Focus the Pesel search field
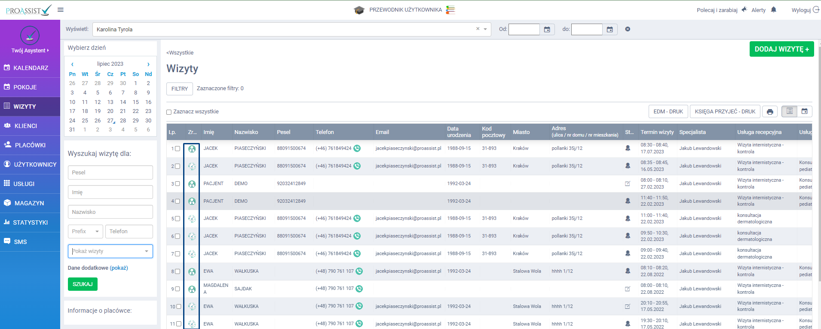Screen dimensions: 821x329 click(x=110, y=173)
